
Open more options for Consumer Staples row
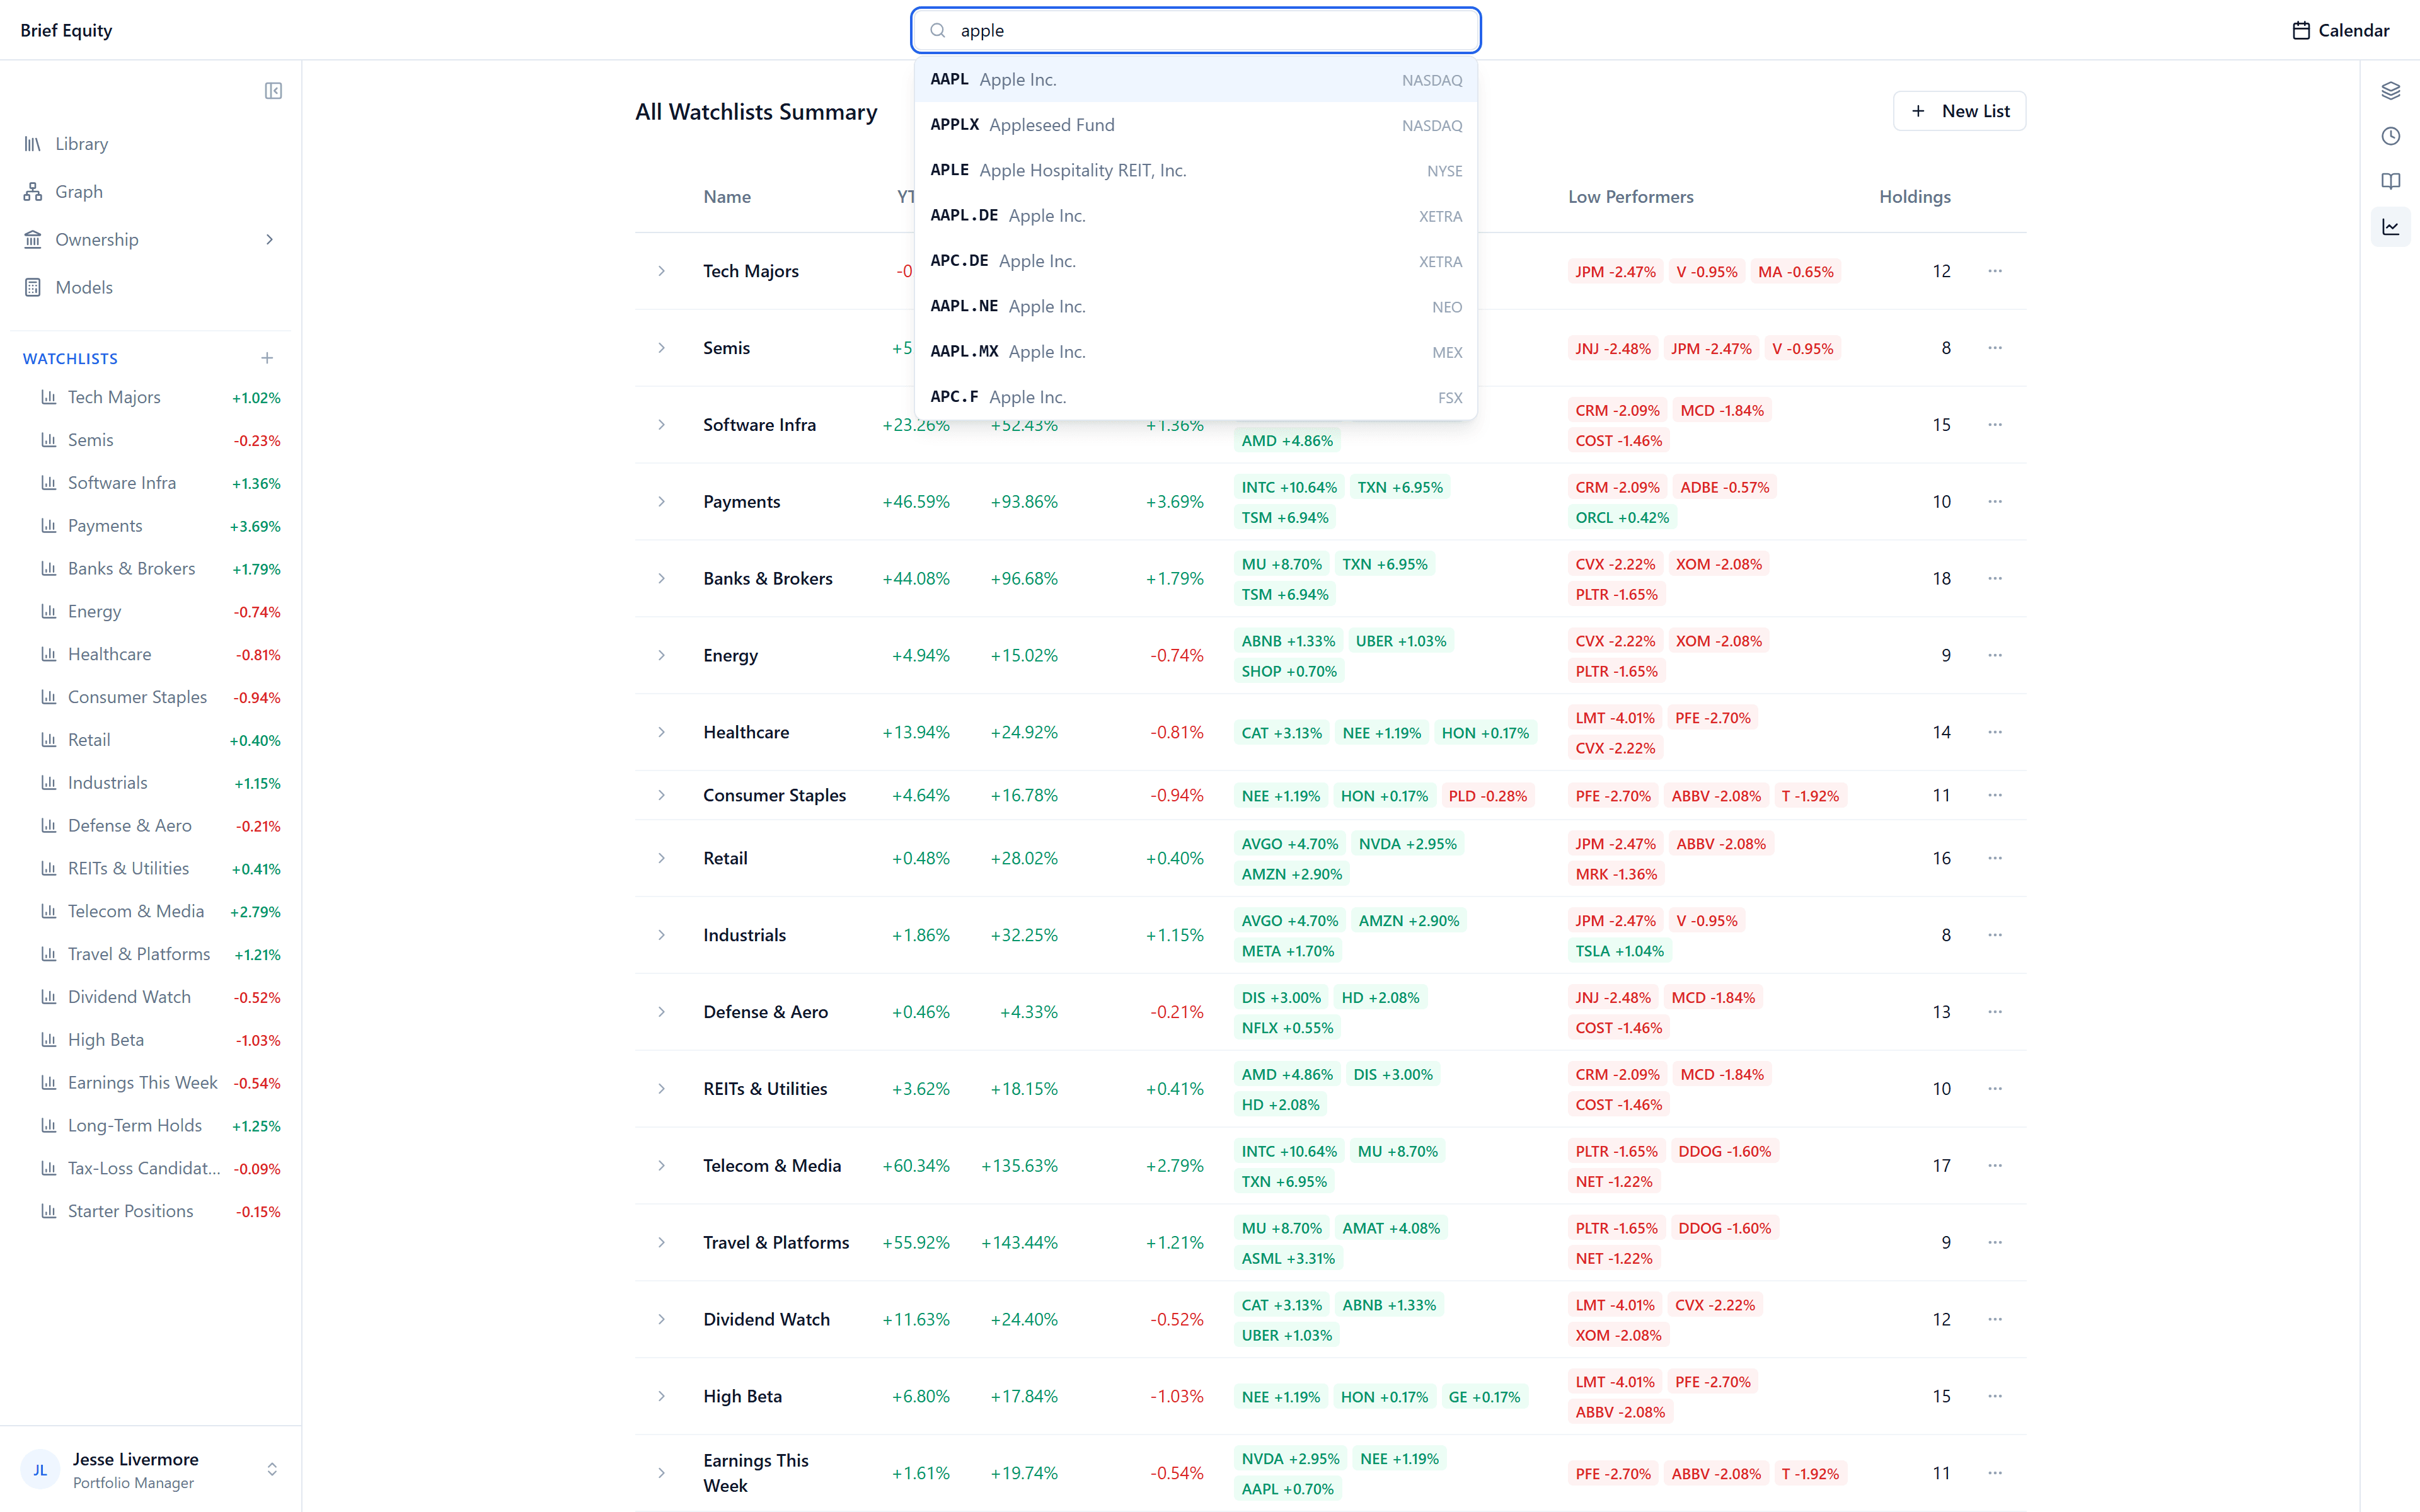click(x=1995, y=796)
